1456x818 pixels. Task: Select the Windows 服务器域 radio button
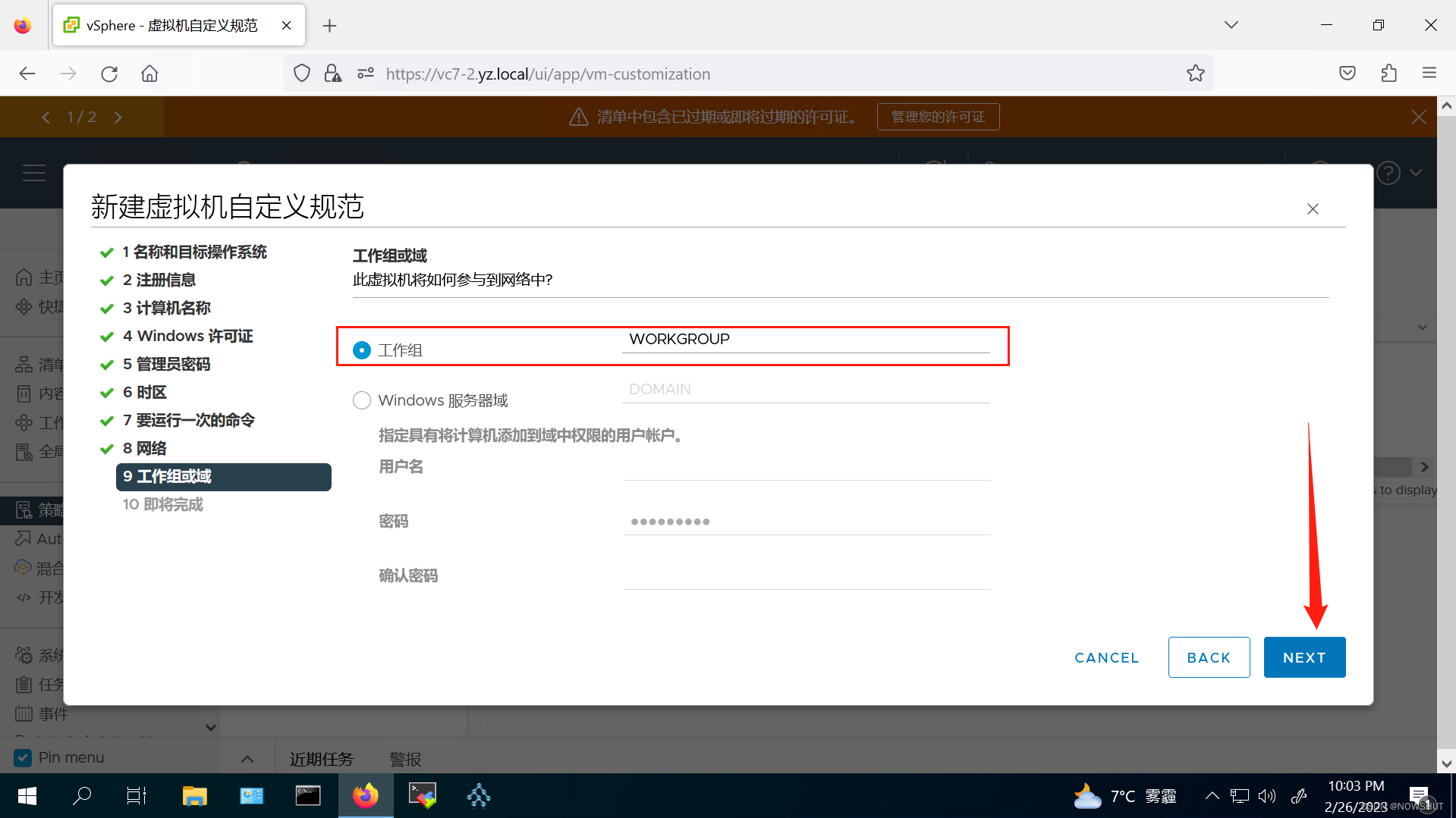coord(361,400)
